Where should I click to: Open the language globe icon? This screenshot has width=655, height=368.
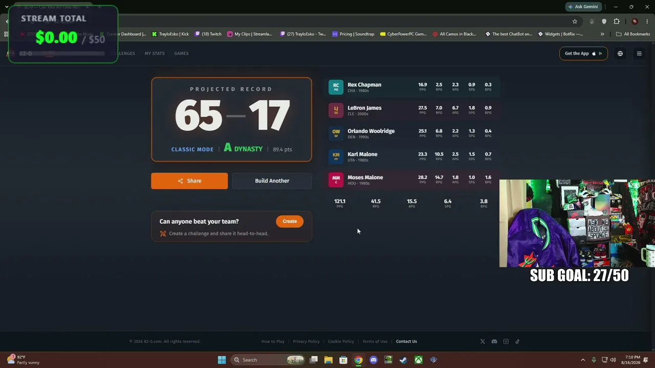pos(620,53)
